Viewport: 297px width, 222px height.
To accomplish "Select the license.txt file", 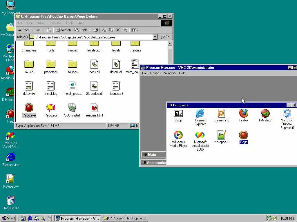I will [116, 88].
